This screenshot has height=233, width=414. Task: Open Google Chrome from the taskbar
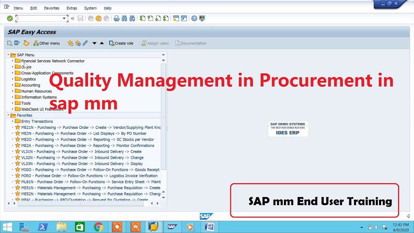(98, 227)
